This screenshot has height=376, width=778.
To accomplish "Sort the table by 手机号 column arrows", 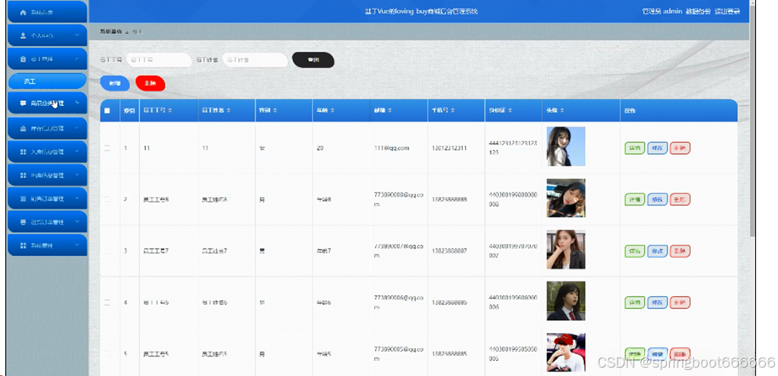I will [x=453, y=111].
